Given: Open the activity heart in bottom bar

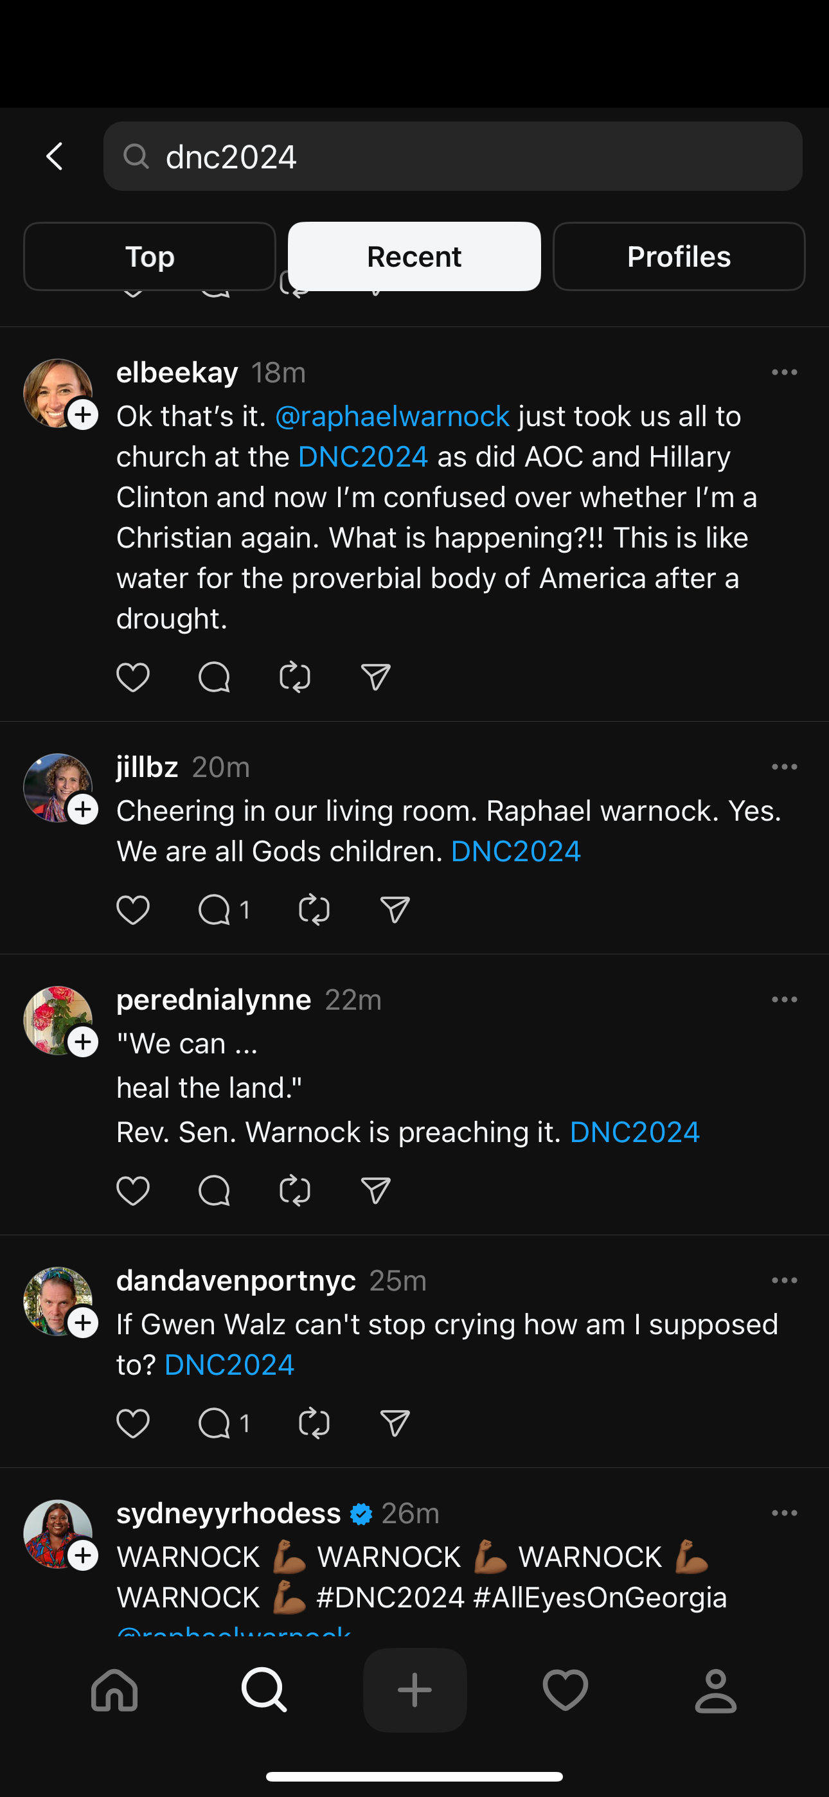Looking at the screenshot, I should click(x=566, y=1690).
